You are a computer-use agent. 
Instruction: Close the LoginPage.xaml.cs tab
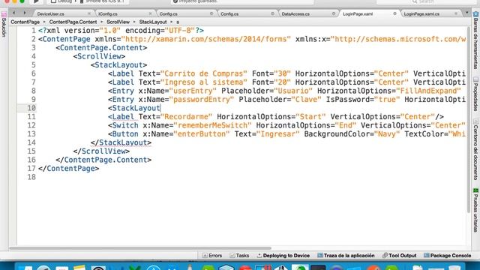456,13
